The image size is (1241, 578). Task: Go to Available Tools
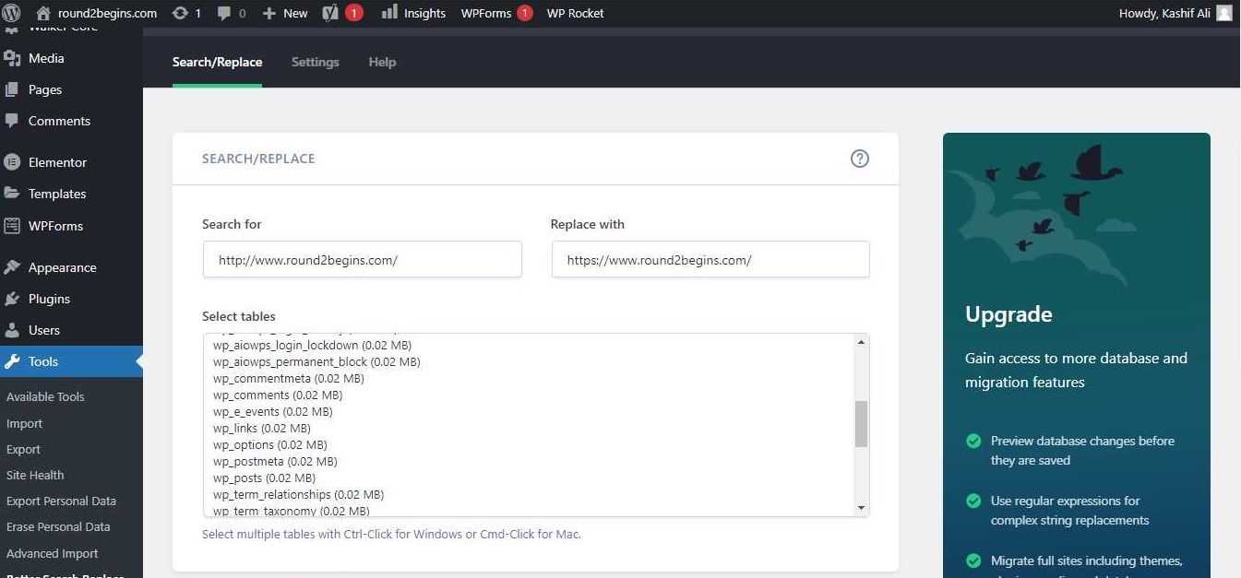tap(45, 396)
